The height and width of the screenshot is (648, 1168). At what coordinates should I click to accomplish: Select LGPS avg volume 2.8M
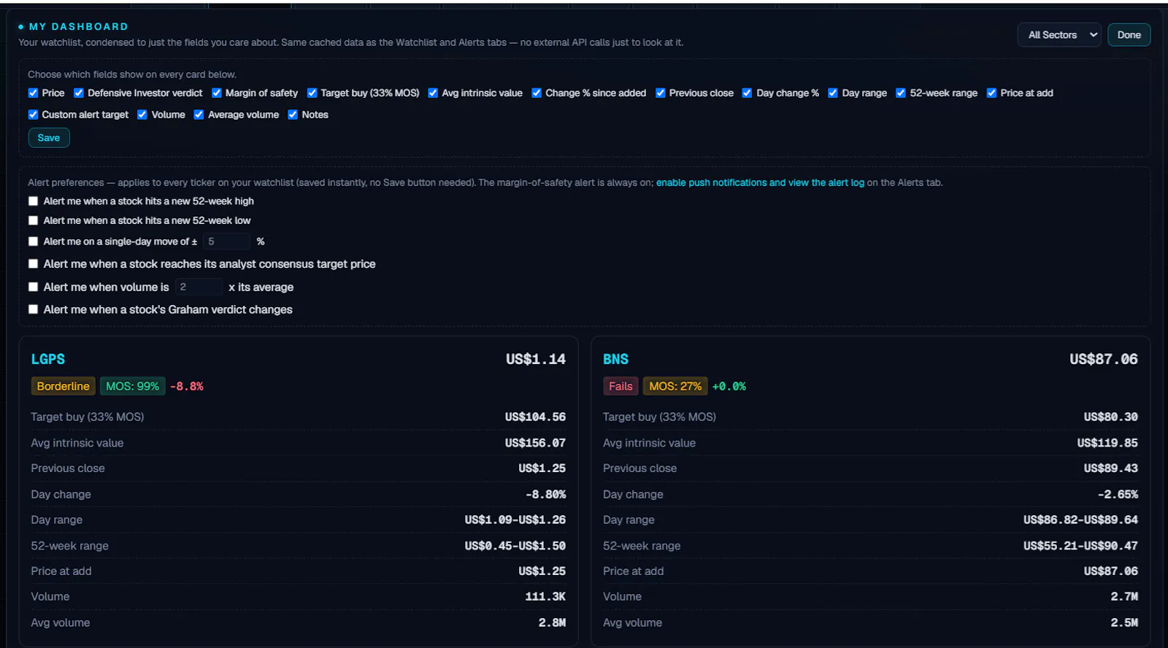[552, 622]
